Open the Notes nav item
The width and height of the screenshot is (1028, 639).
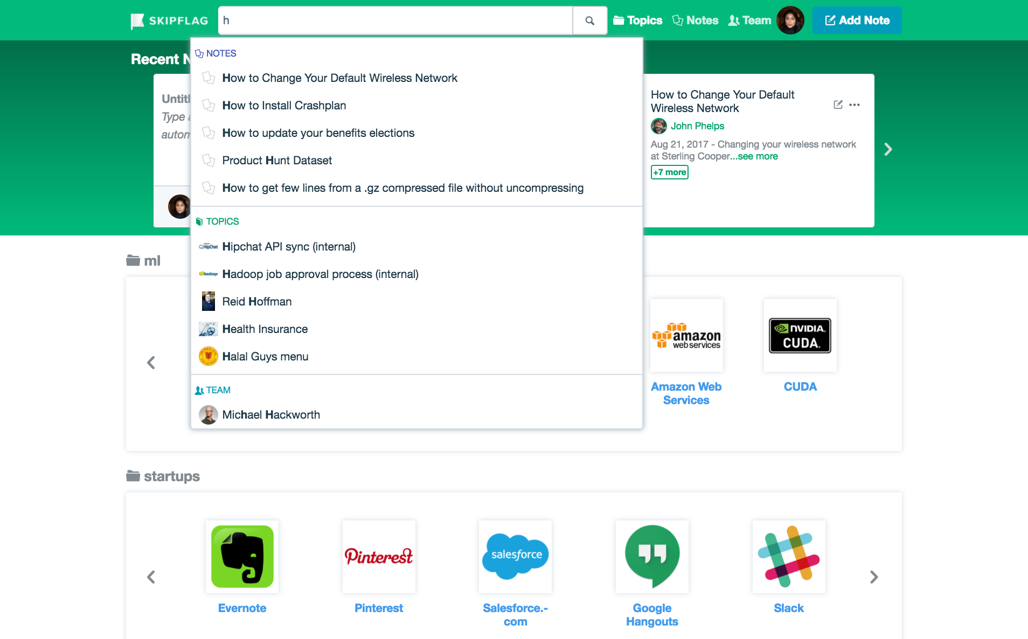696,20
